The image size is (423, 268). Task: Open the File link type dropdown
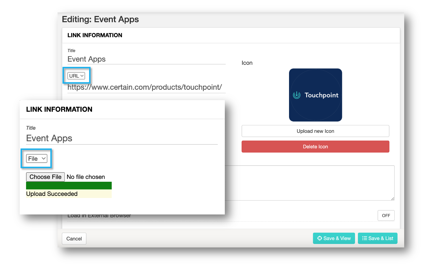pyautogui.click(x=37, y=159)
